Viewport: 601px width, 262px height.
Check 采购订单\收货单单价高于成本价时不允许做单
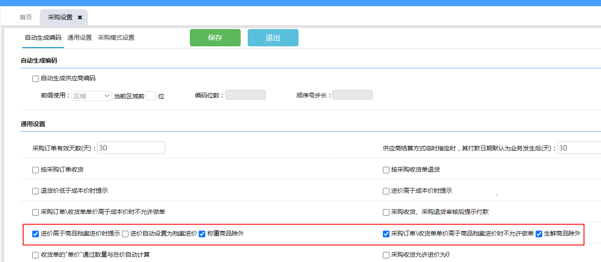pyautogui.click(x=35, y=212)
